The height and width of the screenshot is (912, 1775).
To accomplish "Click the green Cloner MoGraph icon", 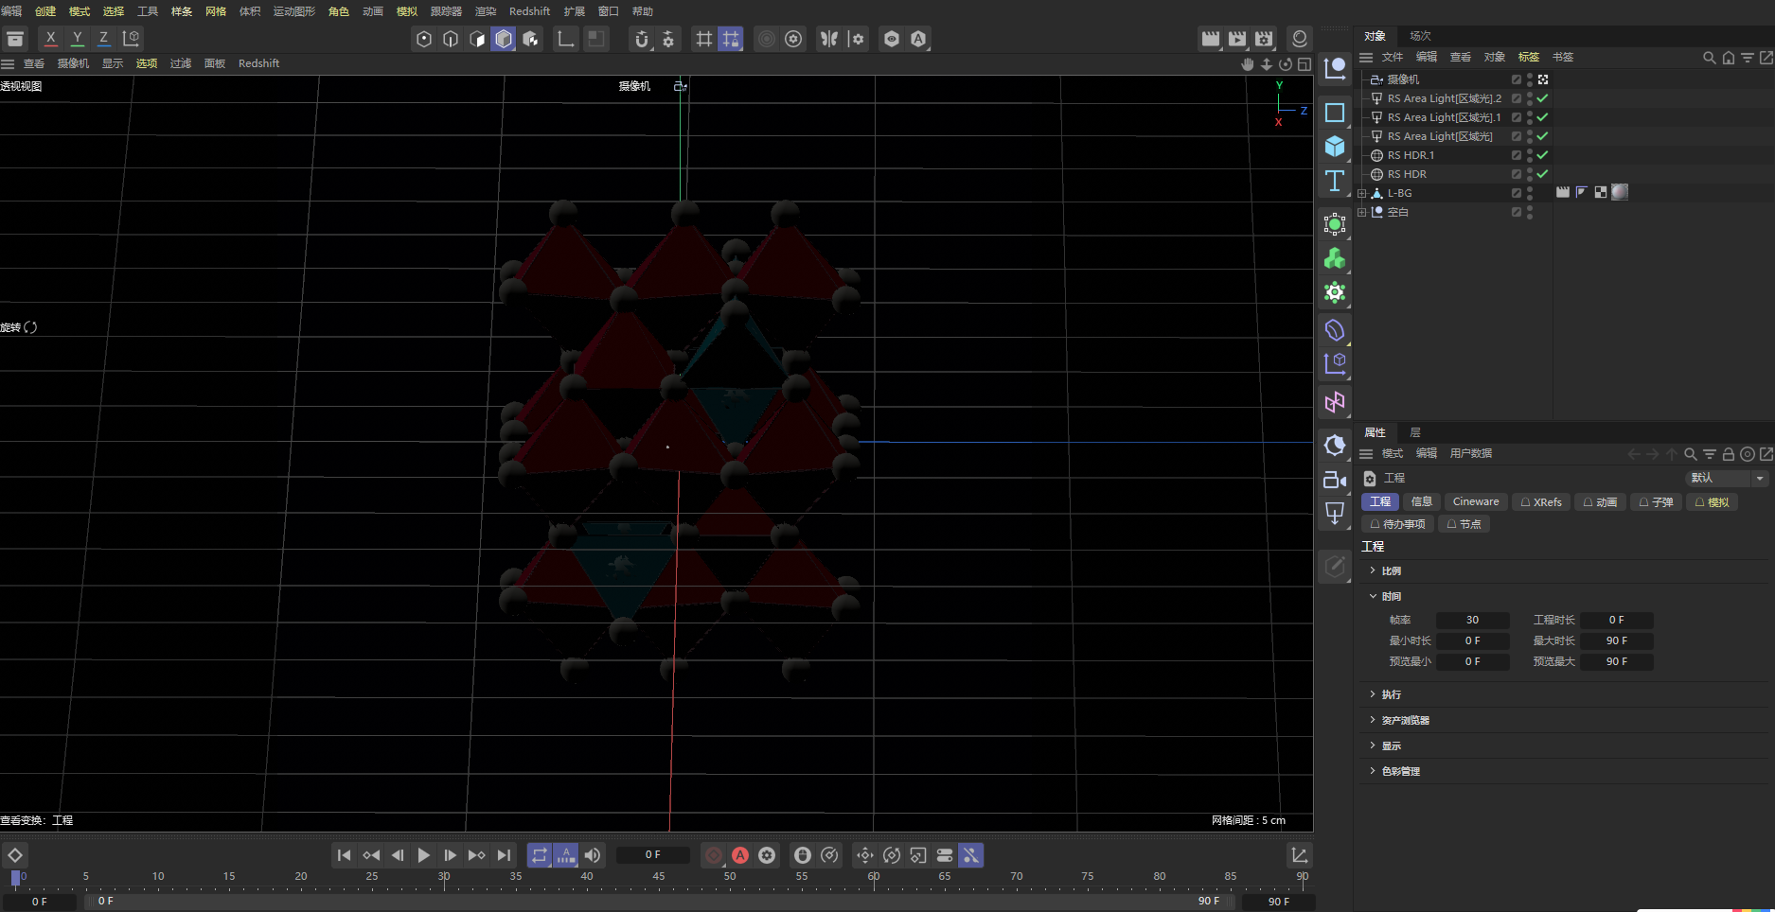I will pyautogui.click(x=1335, y=258).
